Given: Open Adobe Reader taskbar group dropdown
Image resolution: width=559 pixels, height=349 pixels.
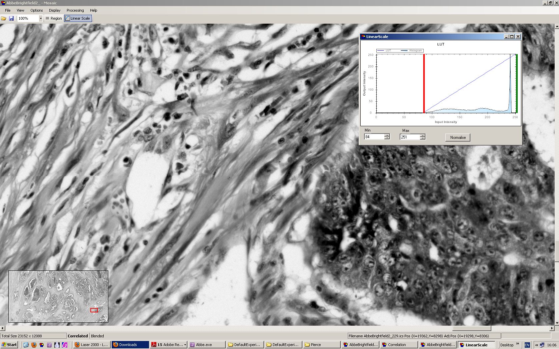Looking at the screenshot, I should (185, 345).
